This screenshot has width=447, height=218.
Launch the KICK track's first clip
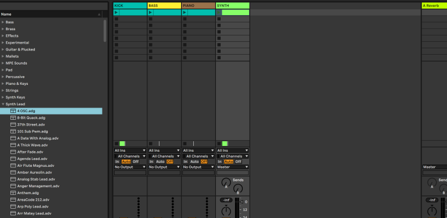(x=116, y=12)
